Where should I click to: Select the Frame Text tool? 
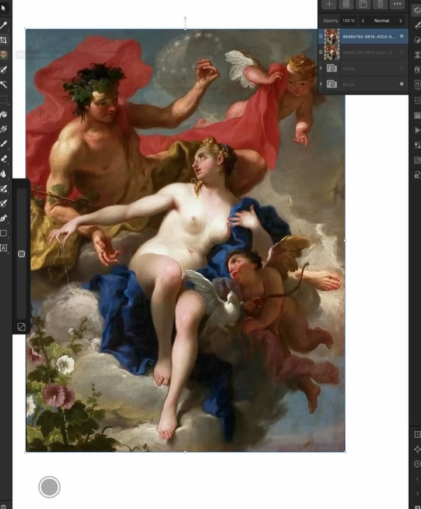click(4, 248)
